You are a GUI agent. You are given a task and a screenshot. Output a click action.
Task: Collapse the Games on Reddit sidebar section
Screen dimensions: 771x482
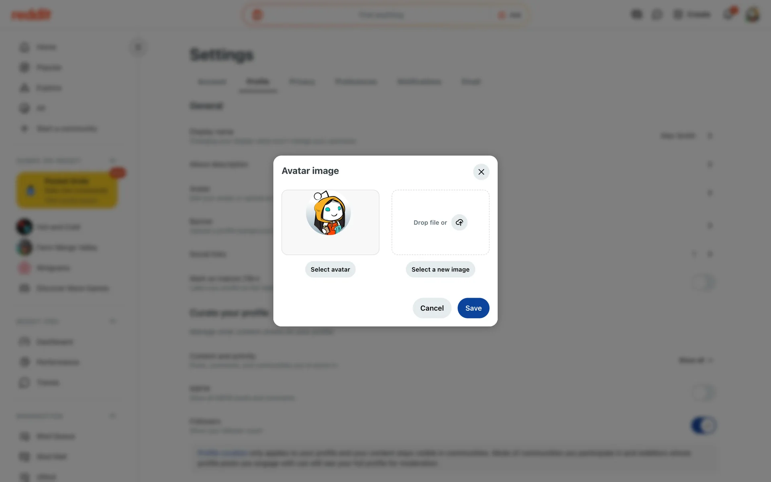pos(112,161)
